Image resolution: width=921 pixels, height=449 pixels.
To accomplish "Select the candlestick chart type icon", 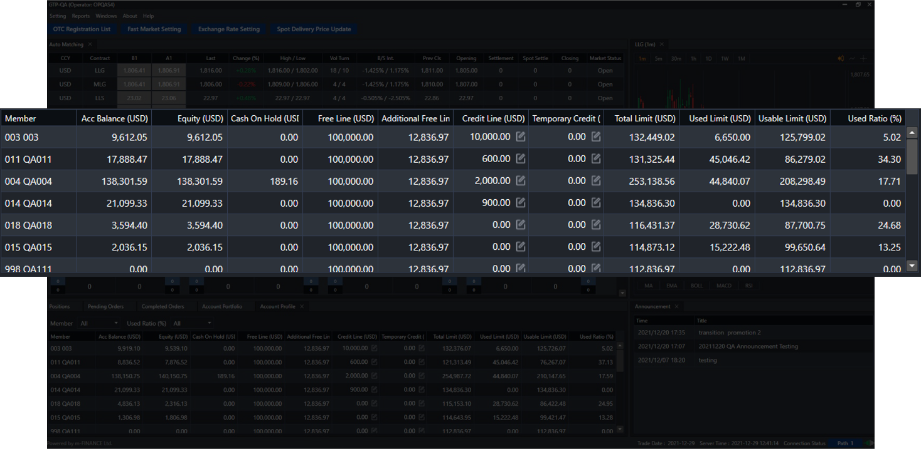I will coord(841,58).
